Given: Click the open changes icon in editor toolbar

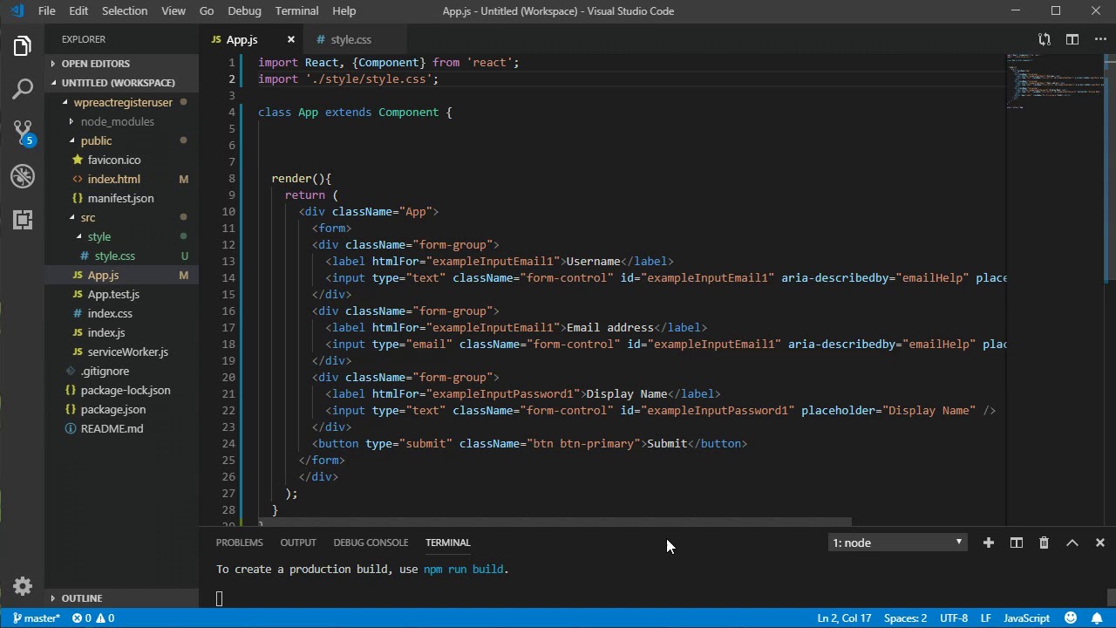Looking at the screenshot, I should 1044,39.
